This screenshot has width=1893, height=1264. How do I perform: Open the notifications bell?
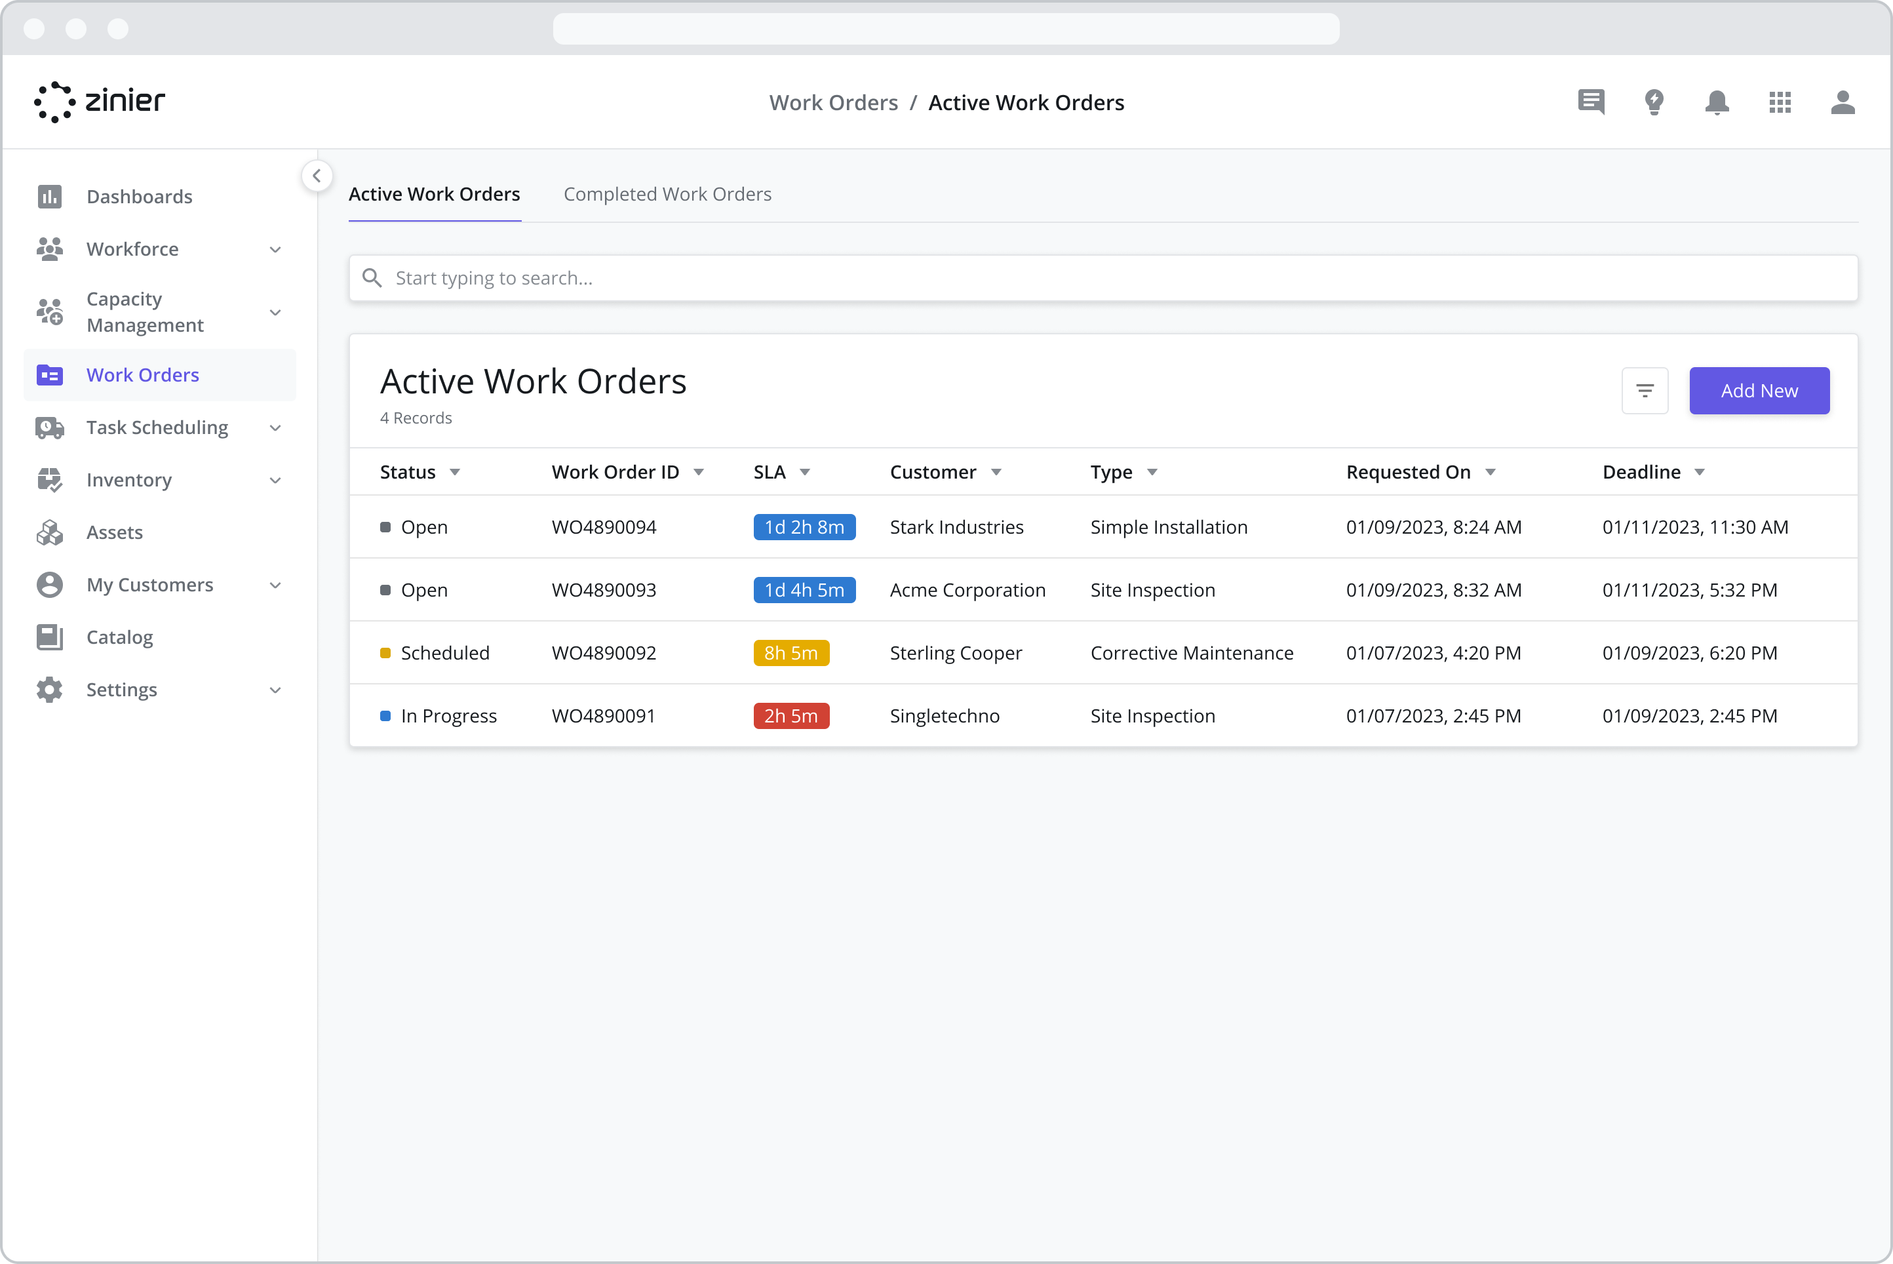tap(1717, 102)
